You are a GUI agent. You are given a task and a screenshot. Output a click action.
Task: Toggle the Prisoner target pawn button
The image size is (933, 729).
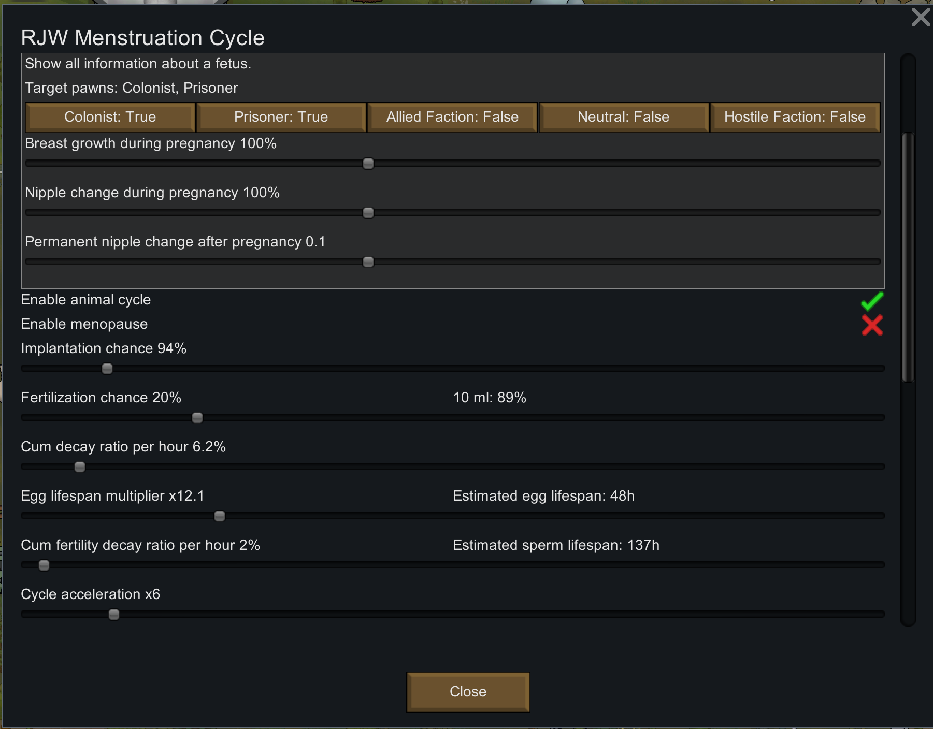(281, 117)
